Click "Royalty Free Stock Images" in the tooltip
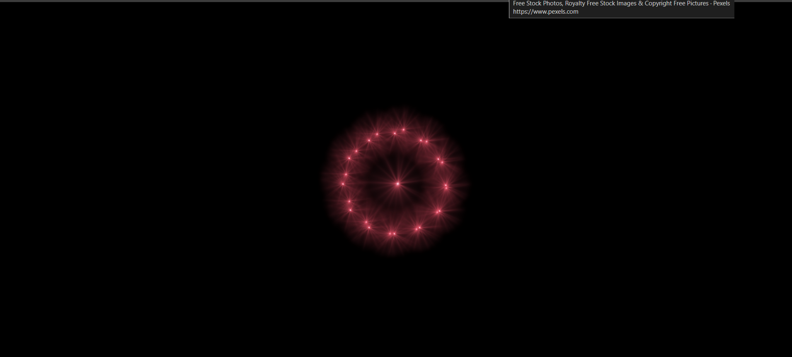This screenshot has height=357, width=792. point(601,3)
